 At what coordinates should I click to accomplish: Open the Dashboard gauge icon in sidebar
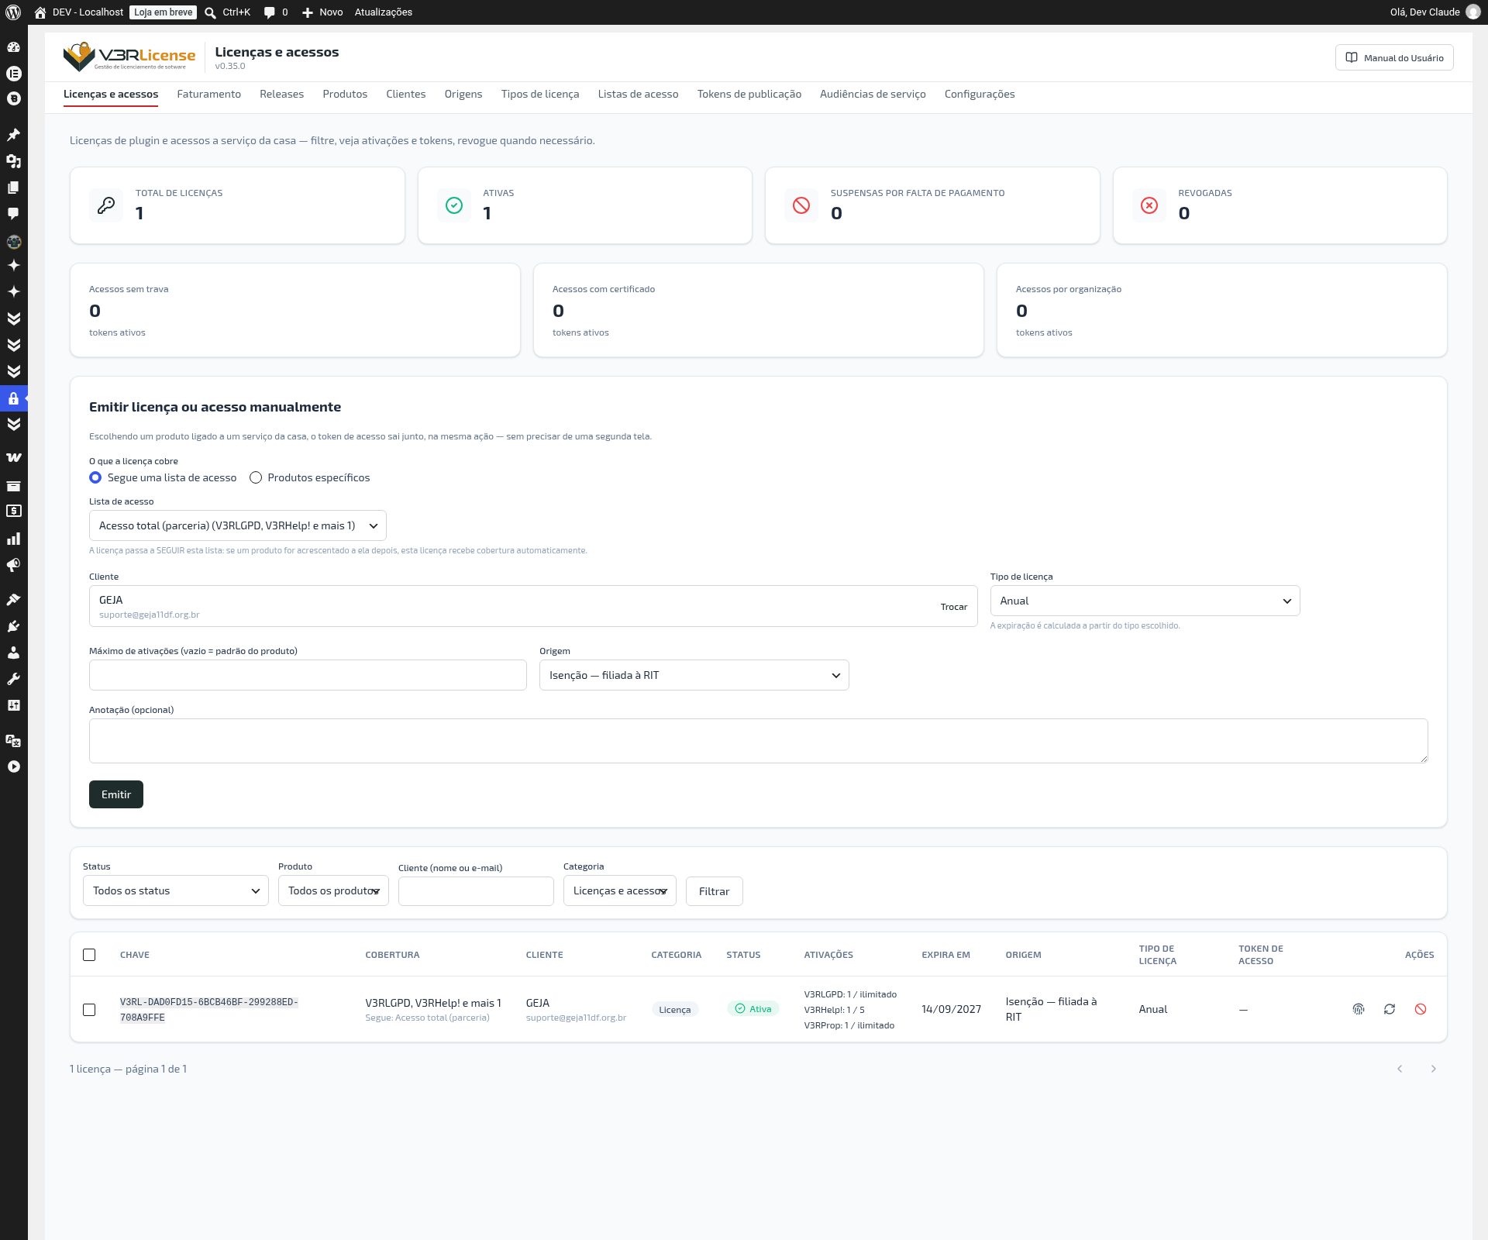coord(13,47)
